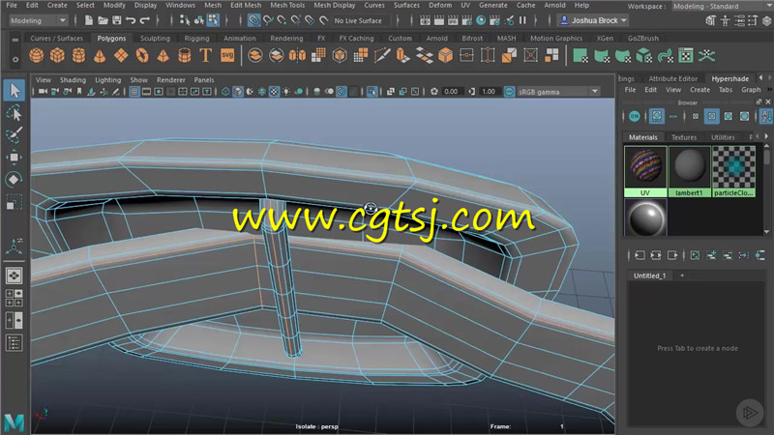Screen dimensions: 774x435
Task: Add a new Hypershade graph tab
Action: 682,275
